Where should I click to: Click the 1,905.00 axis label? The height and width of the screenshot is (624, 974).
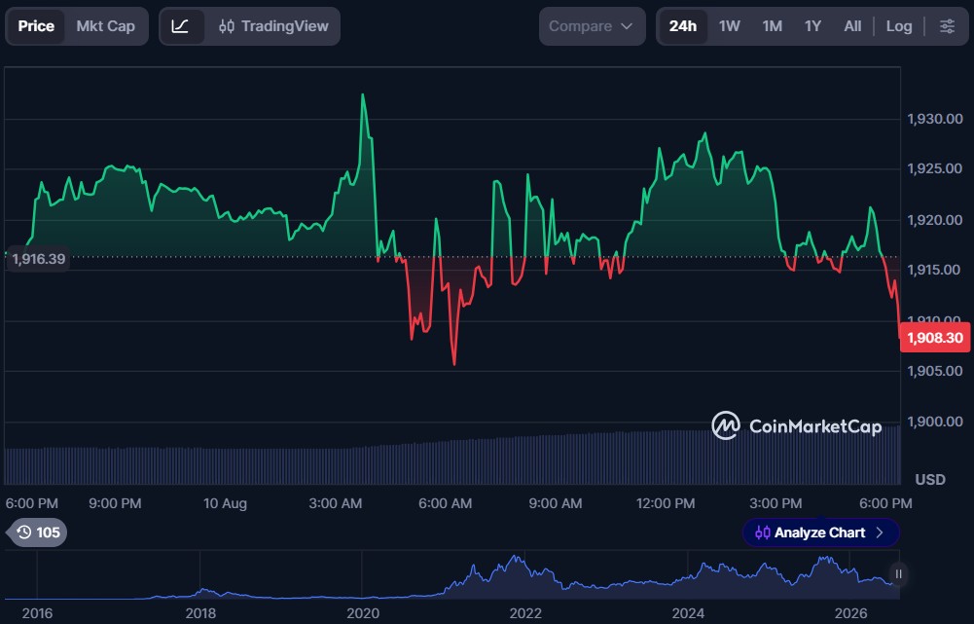935,371
